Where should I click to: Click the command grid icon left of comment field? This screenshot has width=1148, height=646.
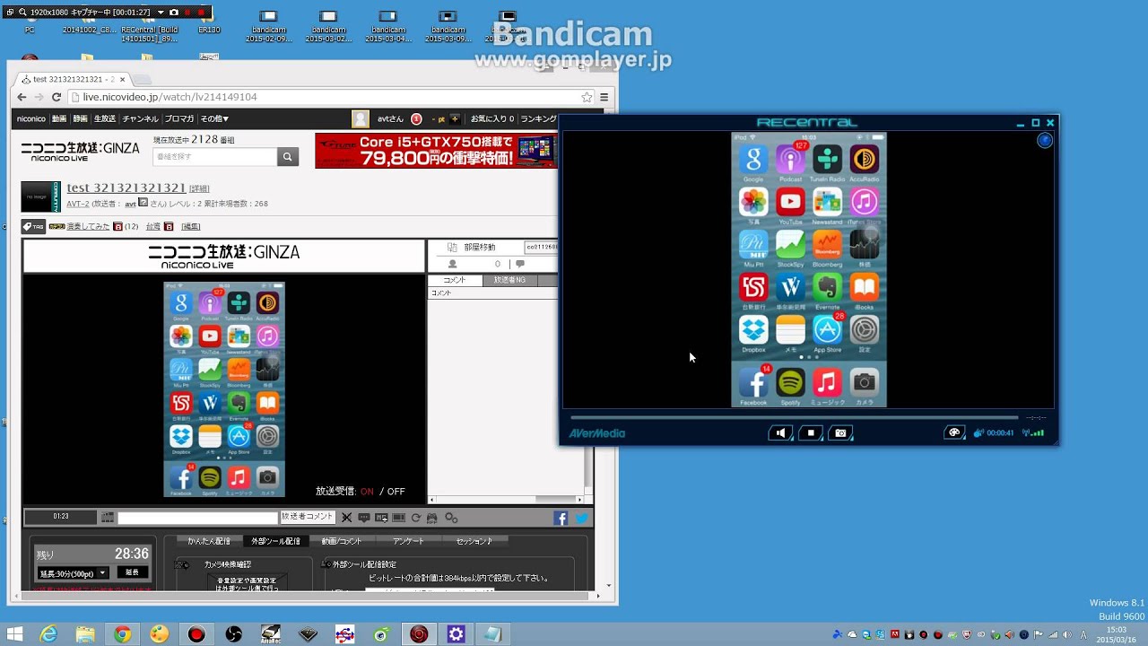[108, 518]
